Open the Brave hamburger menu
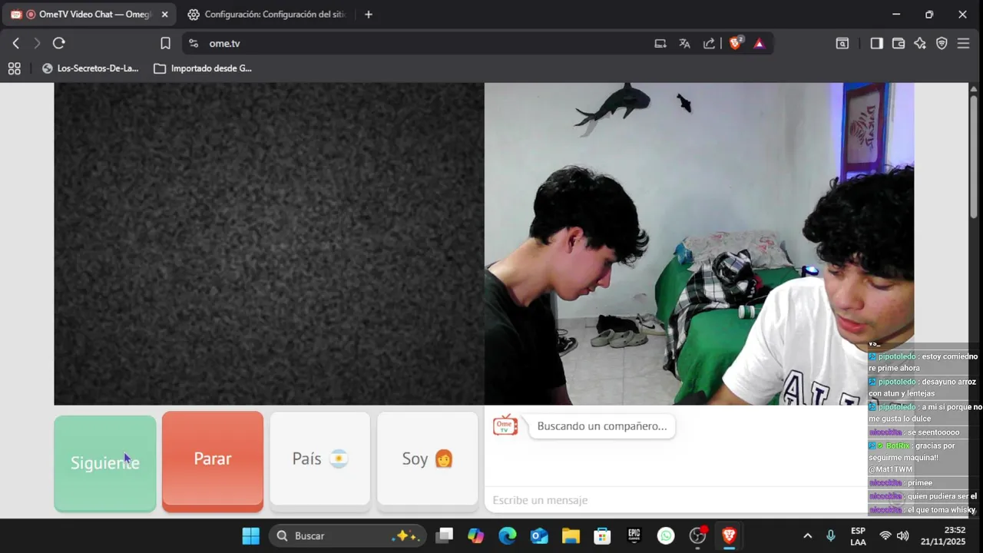The width and height of the screenshot is (983, 553). tap(964, 44)
